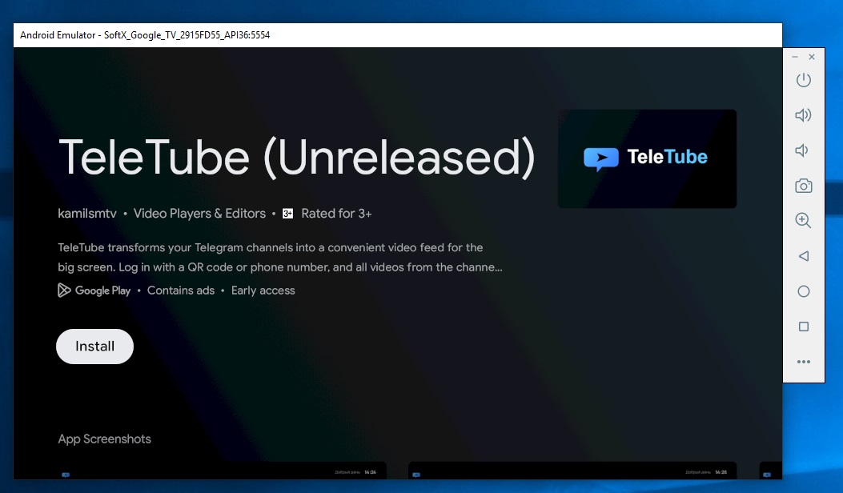Take a screenshot with the camera icon
The height and width of the screenshot is (493, 843).
coord(803,186)
